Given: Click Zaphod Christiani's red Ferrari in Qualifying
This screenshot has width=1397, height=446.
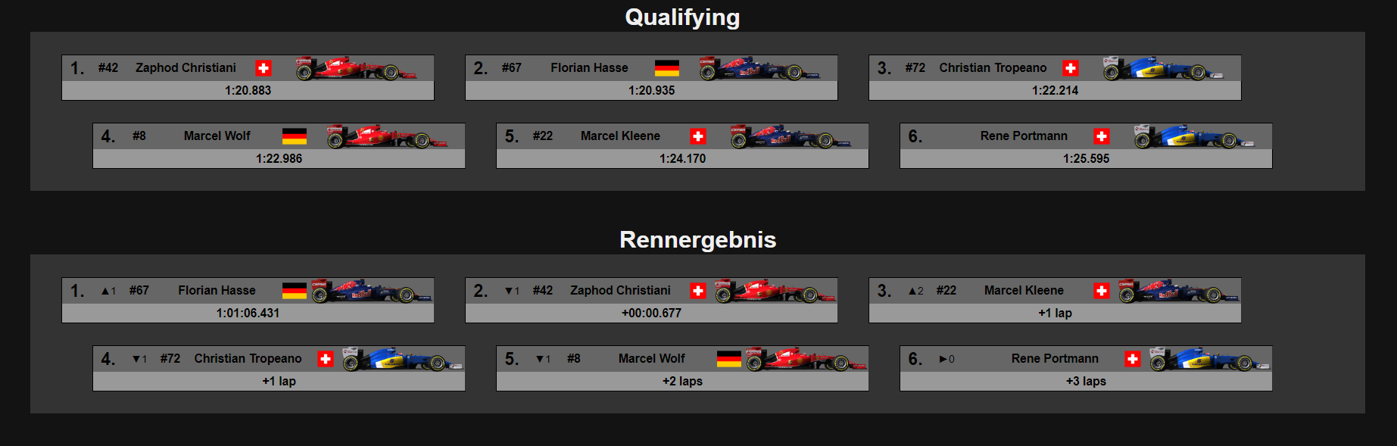Looking at the screenshot, I should pos(356,68).
